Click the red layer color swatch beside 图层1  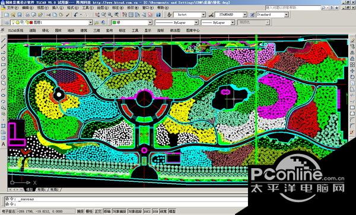[31, 23]
